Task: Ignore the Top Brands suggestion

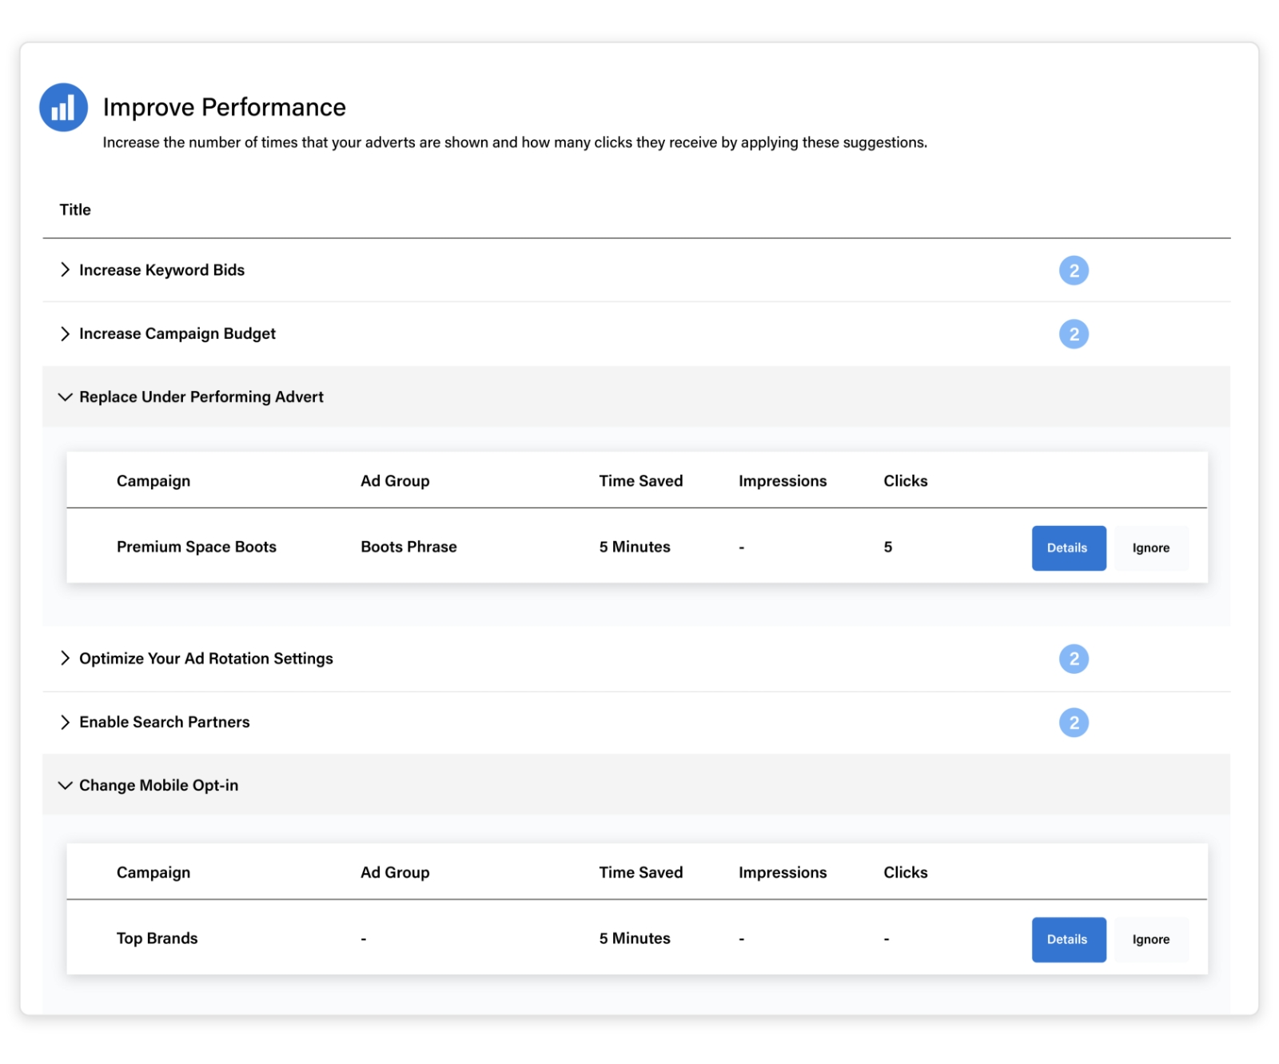Action: (x=1150, y=939)
